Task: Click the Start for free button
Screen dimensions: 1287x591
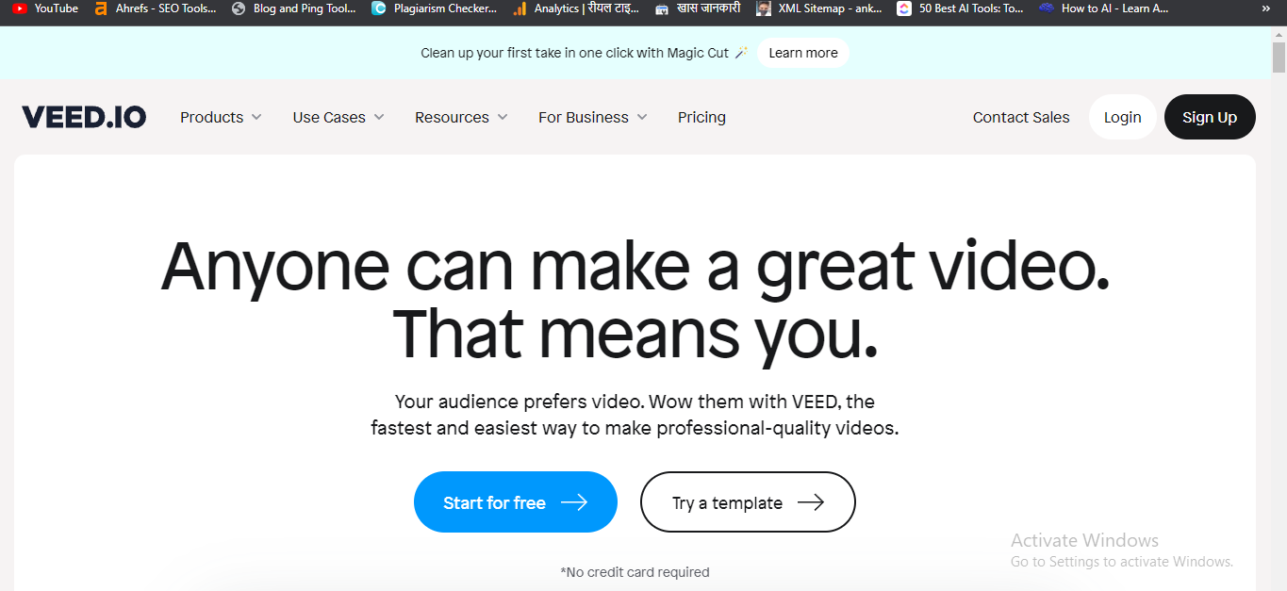Action: [516, 502]
